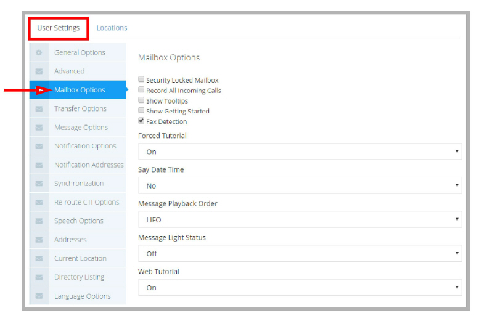Open the Message Light Status dropdown
Viewport: 492px width, 321px height.
[300, 254]
